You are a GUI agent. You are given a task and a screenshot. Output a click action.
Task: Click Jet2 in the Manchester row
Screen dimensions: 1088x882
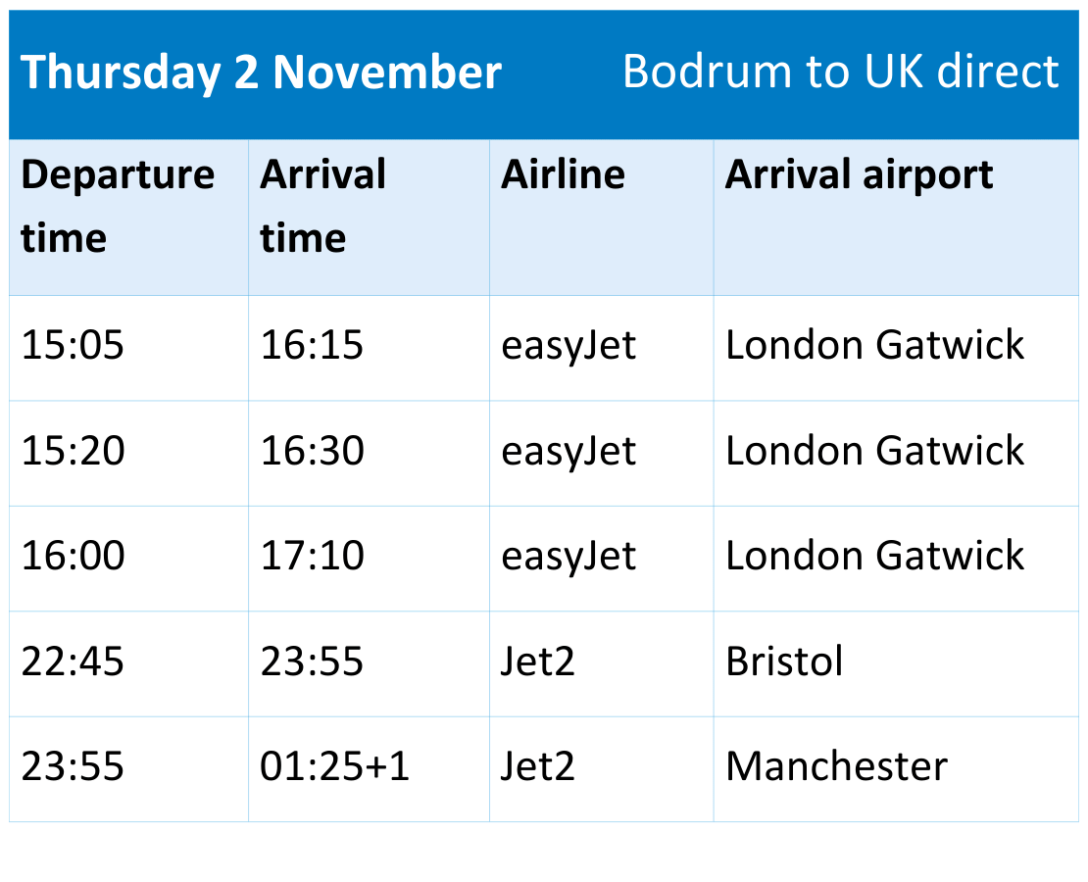click(x=538, y=766)
